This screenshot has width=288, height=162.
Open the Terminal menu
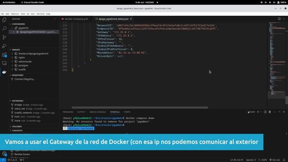pos(40,14)
